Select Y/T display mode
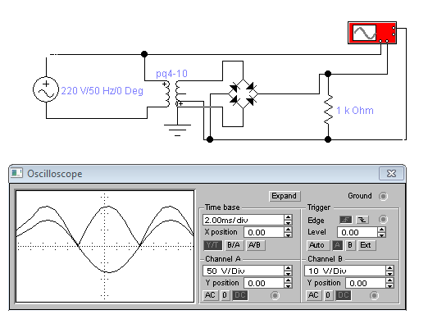This screenshot has height=328, width=428. tap(212, 245)
